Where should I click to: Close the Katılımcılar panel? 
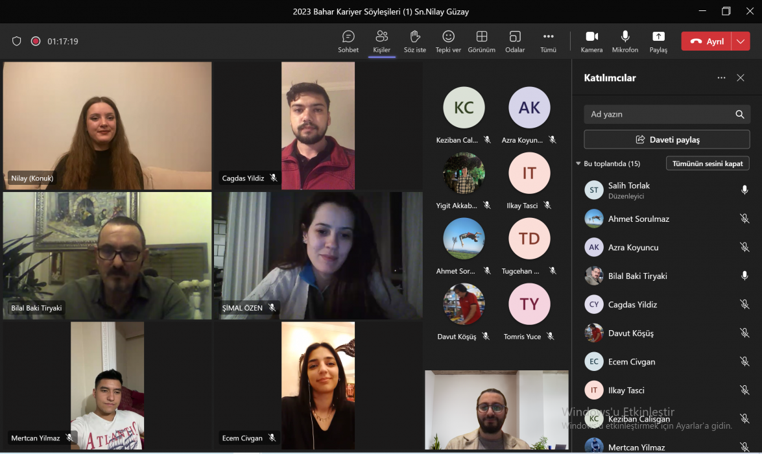coord(741,78)
